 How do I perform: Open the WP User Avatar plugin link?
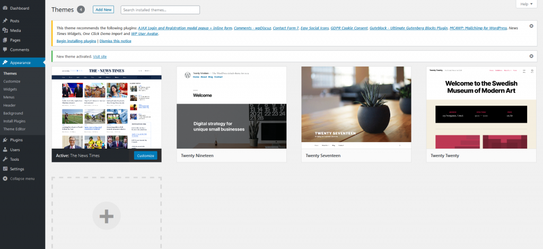click(145, 34)
